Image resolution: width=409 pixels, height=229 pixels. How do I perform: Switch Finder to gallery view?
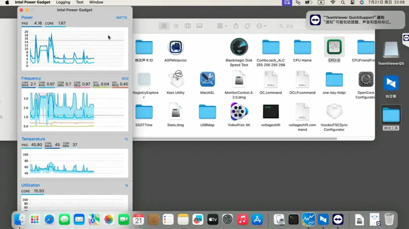click(200, 26)
